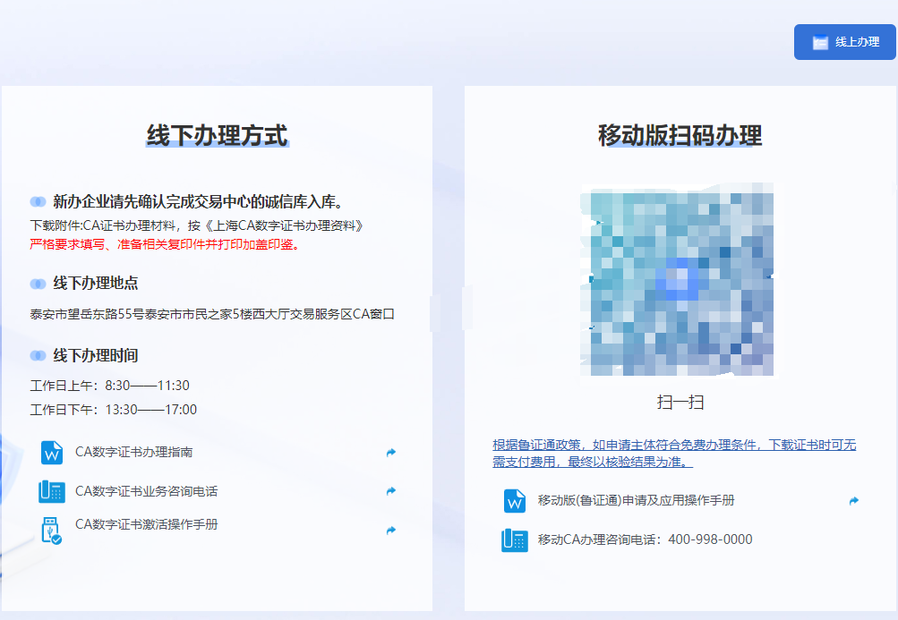Select the bullet icon beside 线下办理地点
The image size is (898, 620).
pos(38,284)
